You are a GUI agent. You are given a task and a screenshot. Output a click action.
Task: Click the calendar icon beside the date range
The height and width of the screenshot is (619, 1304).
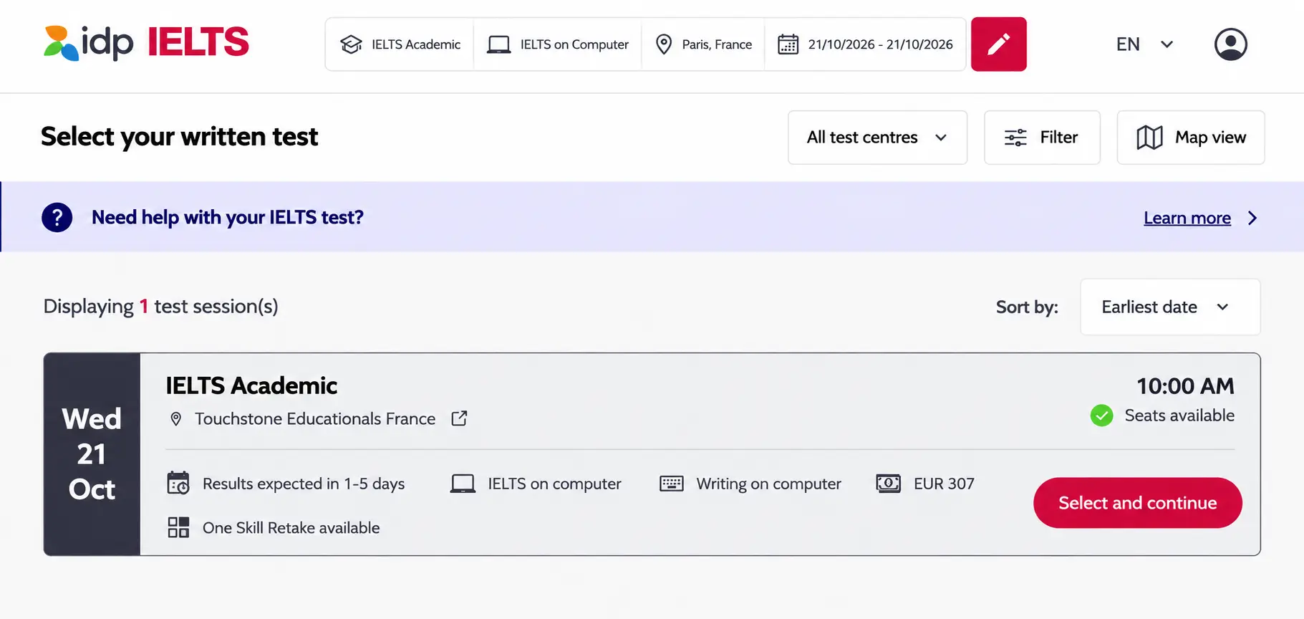pyautogui.click(x=788, y=44)
